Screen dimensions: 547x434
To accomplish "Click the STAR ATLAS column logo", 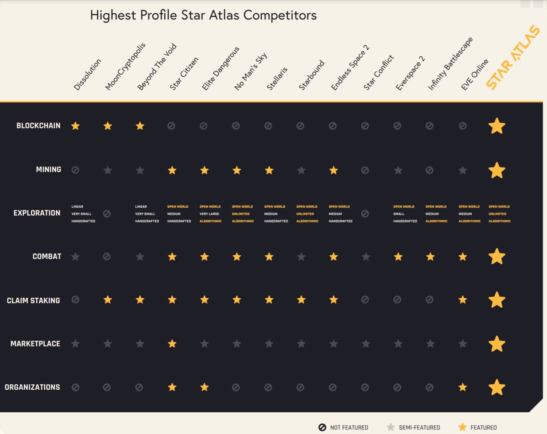I will click(512, 57).
